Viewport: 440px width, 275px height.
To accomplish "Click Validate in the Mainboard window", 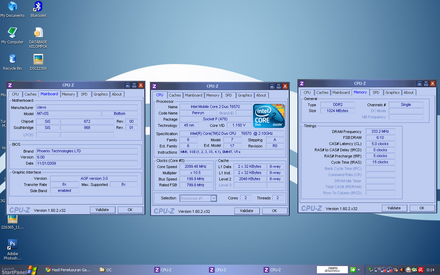I will point(102,210).
